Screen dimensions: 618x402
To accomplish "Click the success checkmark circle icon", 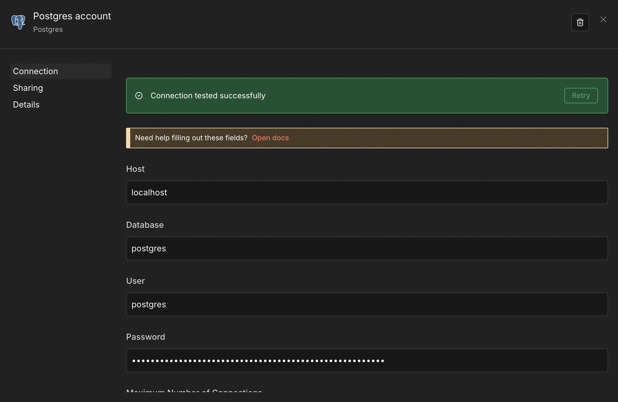I will tap(139, 96).
